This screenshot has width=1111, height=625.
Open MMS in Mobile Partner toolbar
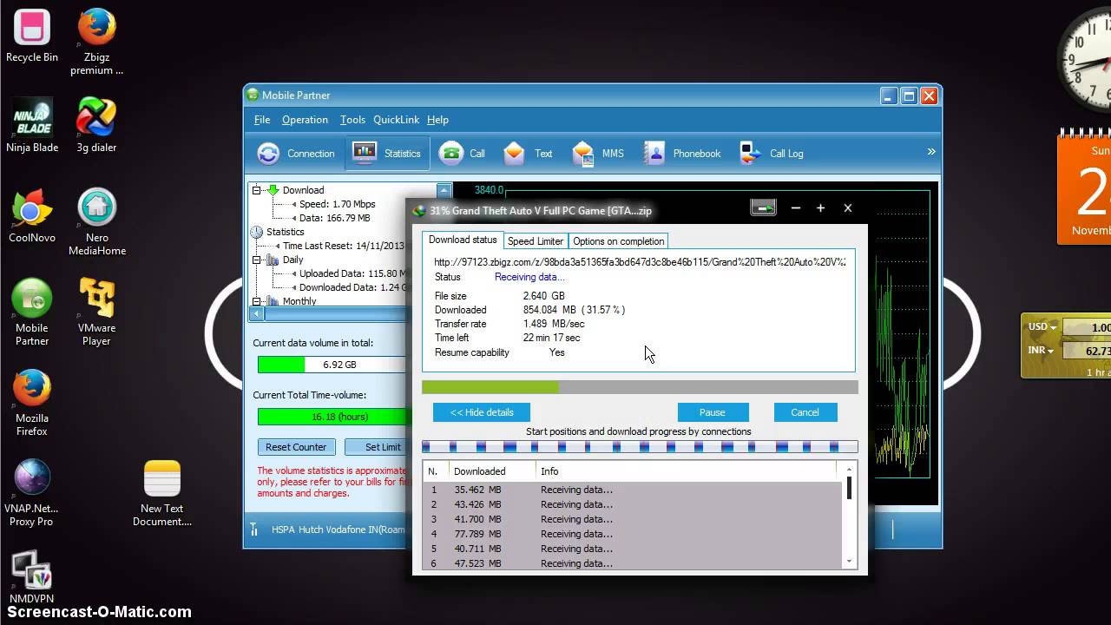pyautogui.click(x=598, y=154)
